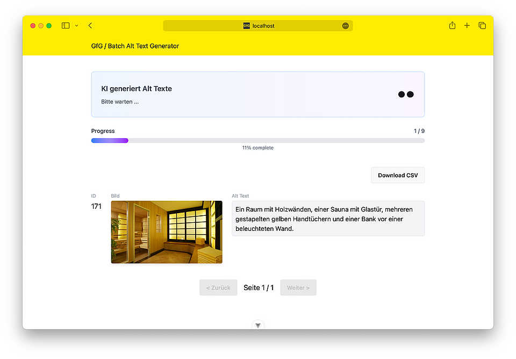Click the '11% complete' label

coord(257,147)
